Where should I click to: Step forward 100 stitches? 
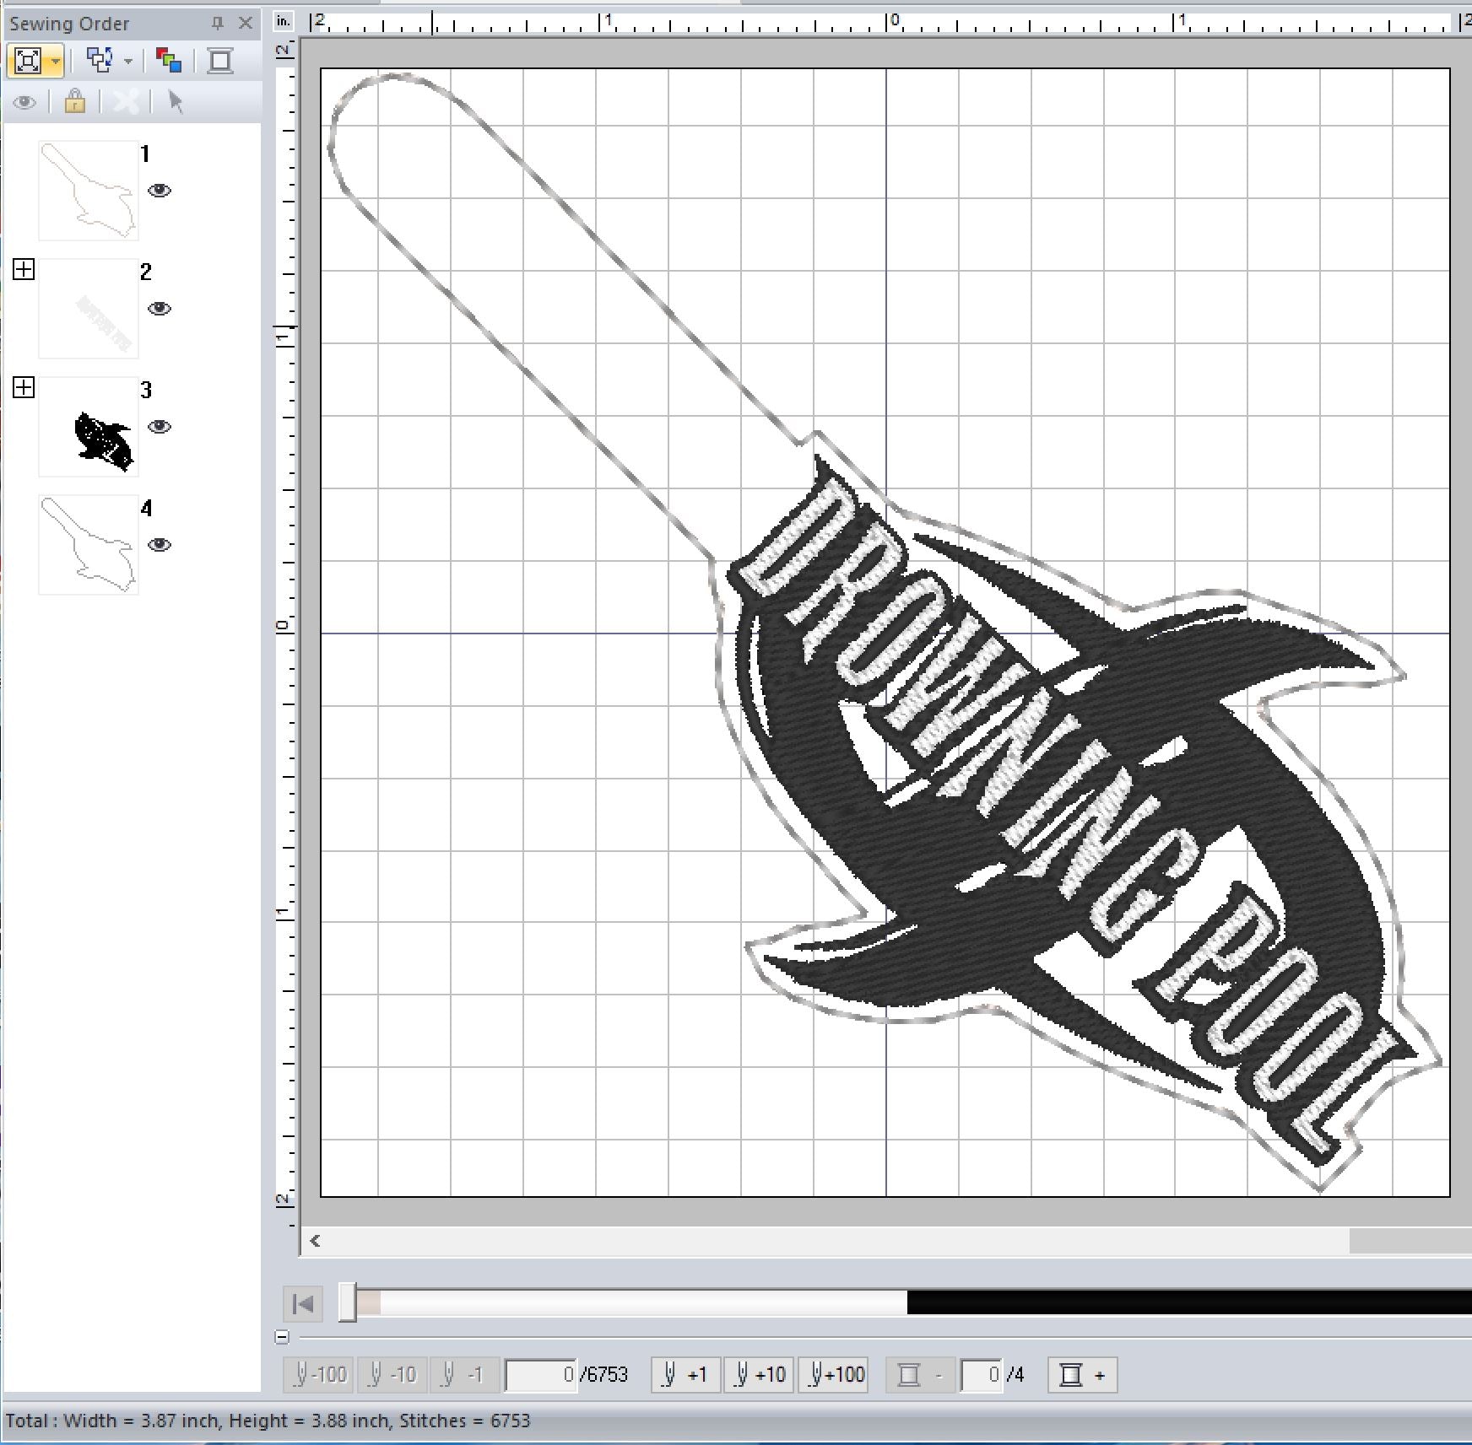837,1375
